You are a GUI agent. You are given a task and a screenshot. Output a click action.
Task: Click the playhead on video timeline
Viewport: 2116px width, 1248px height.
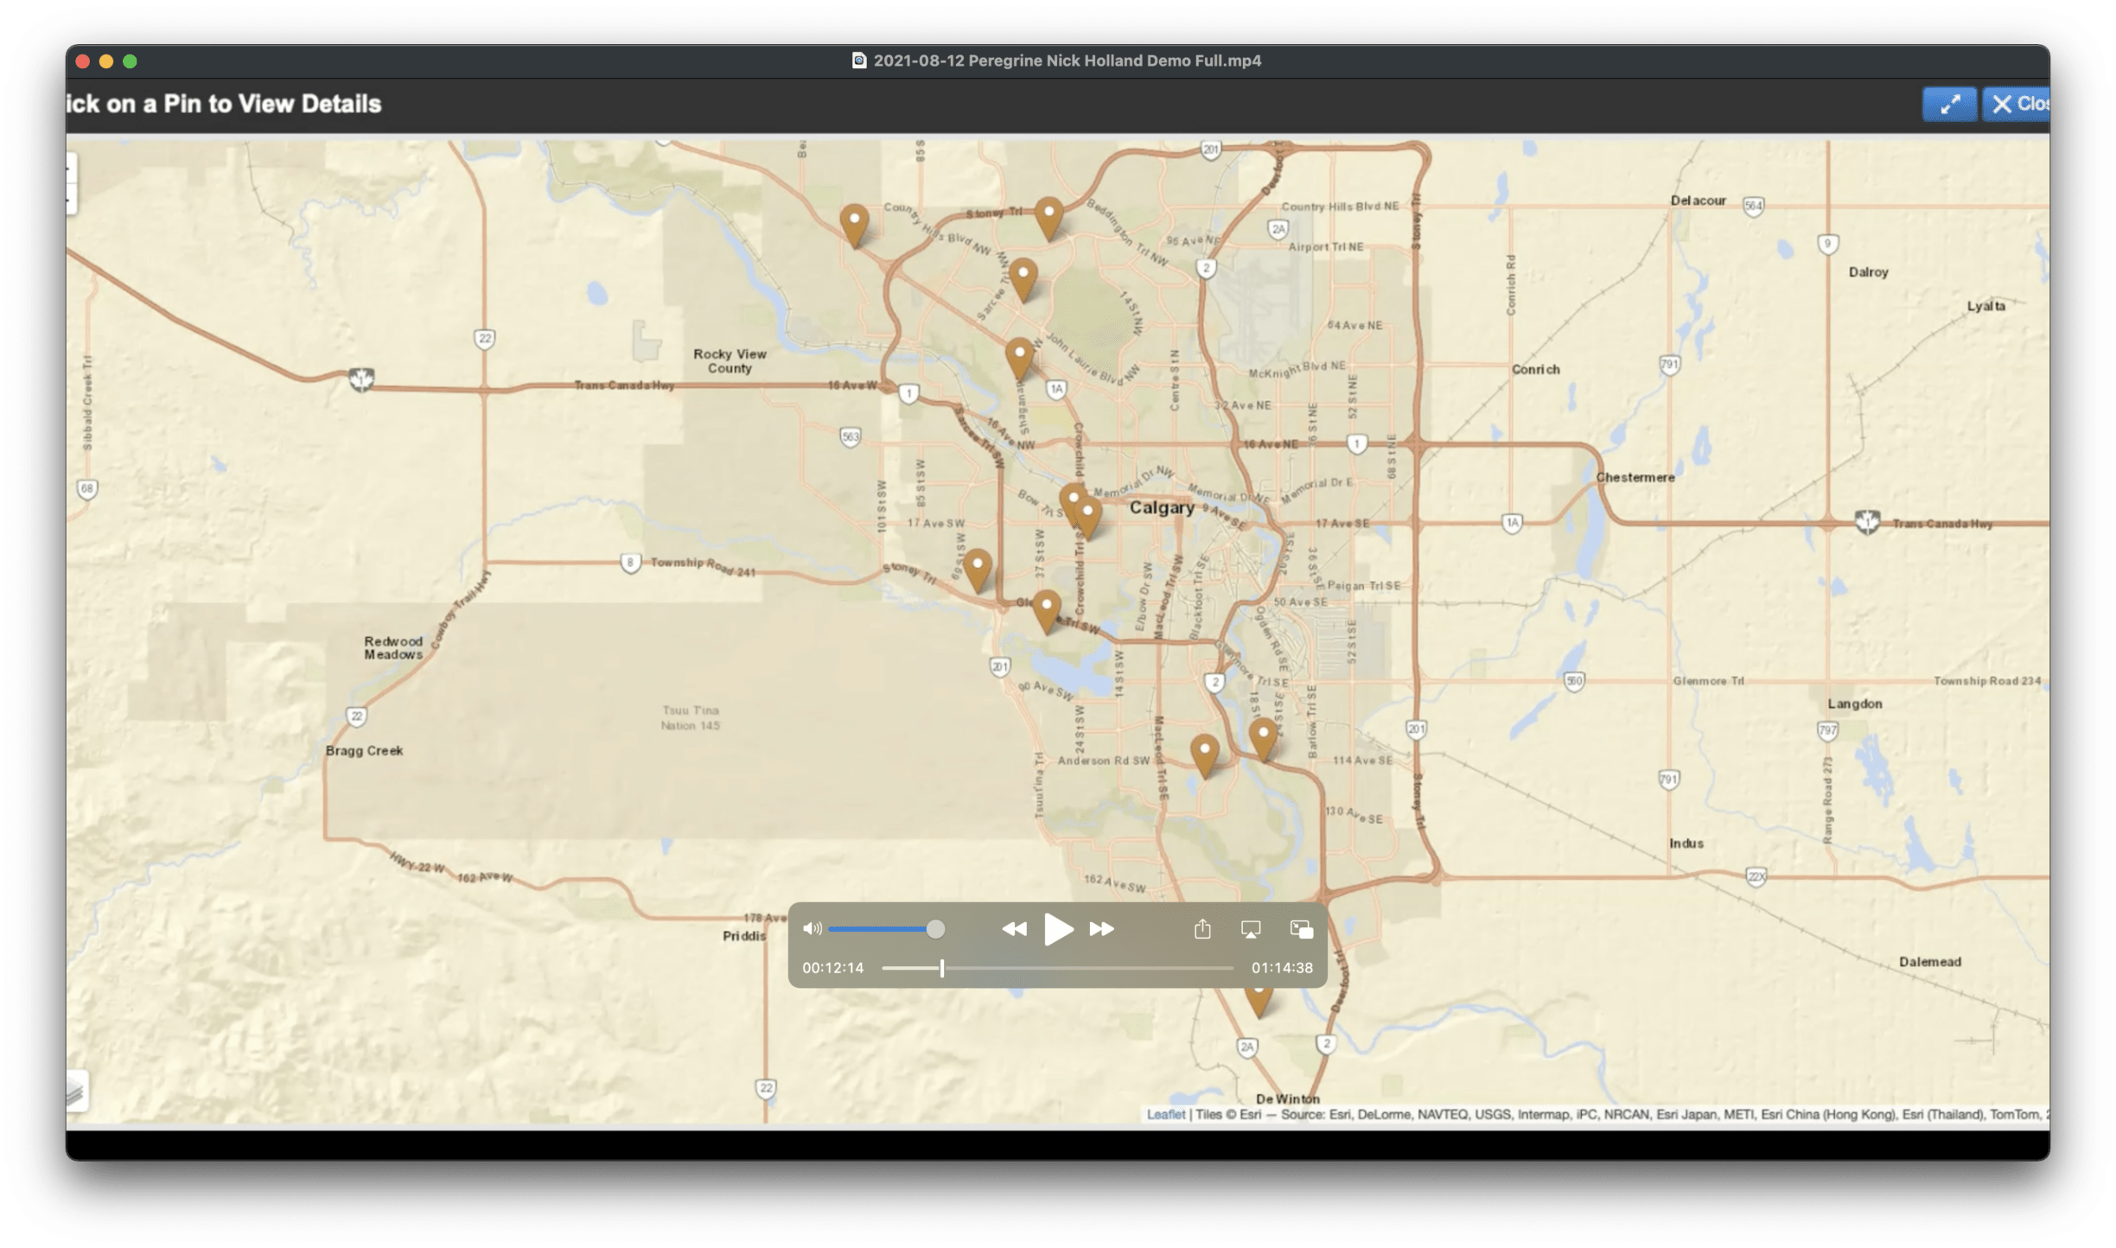(x=942, y=968)
